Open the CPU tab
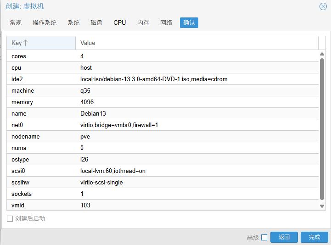331x245 pixels. point(120,22)
